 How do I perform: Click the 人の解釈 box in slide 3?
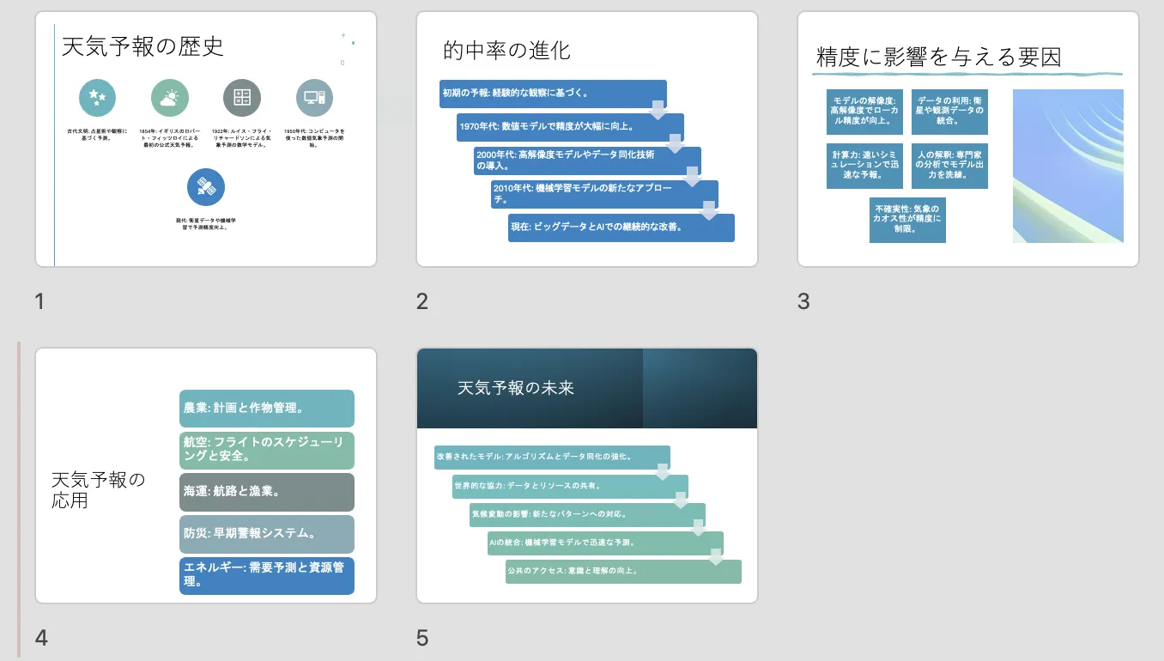(949, 166)
